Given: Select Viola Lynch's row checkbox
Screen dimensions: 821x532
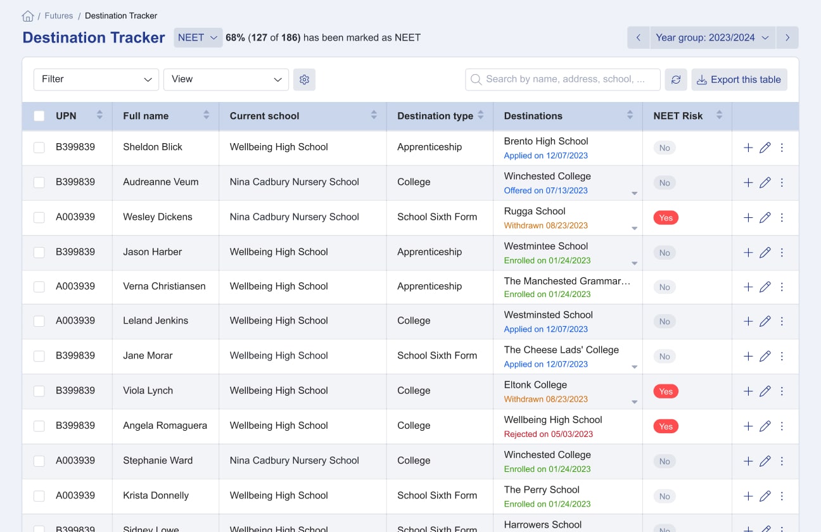Looking at the screenshot, I should tap(39, 391).
